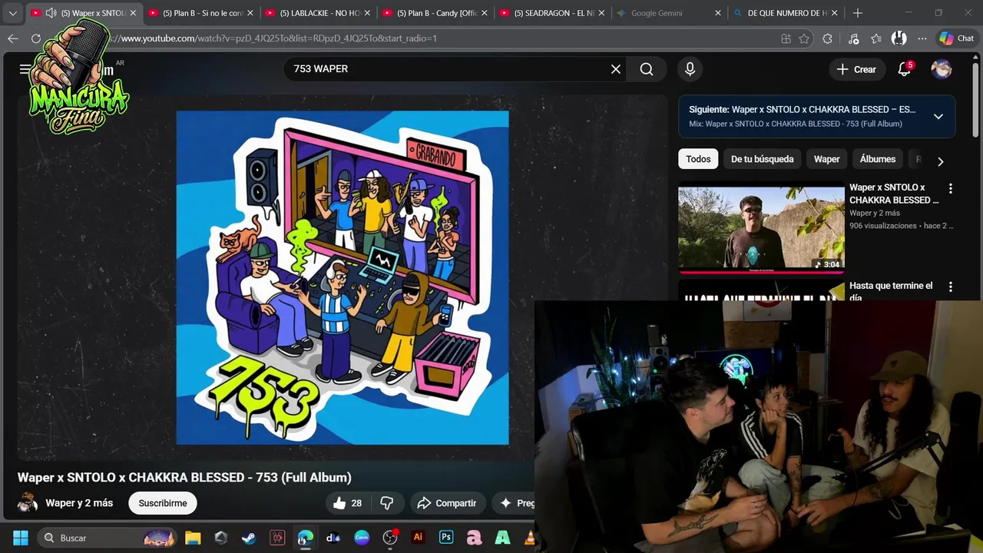Clear the YouTube search text with X
Screen dimensions: 983x553
(x=616, y=69)
